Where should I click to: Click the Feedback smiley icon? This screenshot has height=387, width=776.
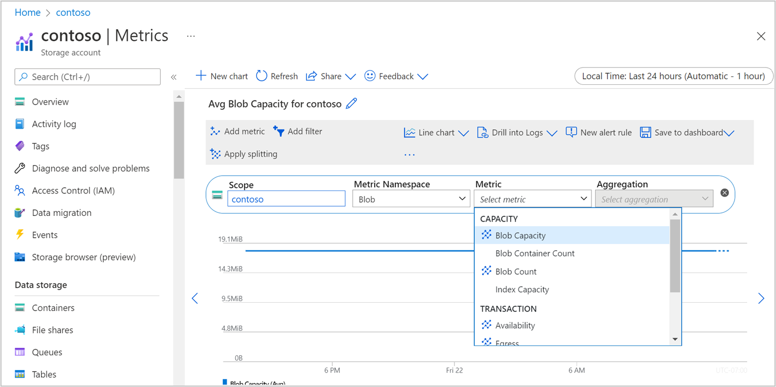click(x=370, y=76)
